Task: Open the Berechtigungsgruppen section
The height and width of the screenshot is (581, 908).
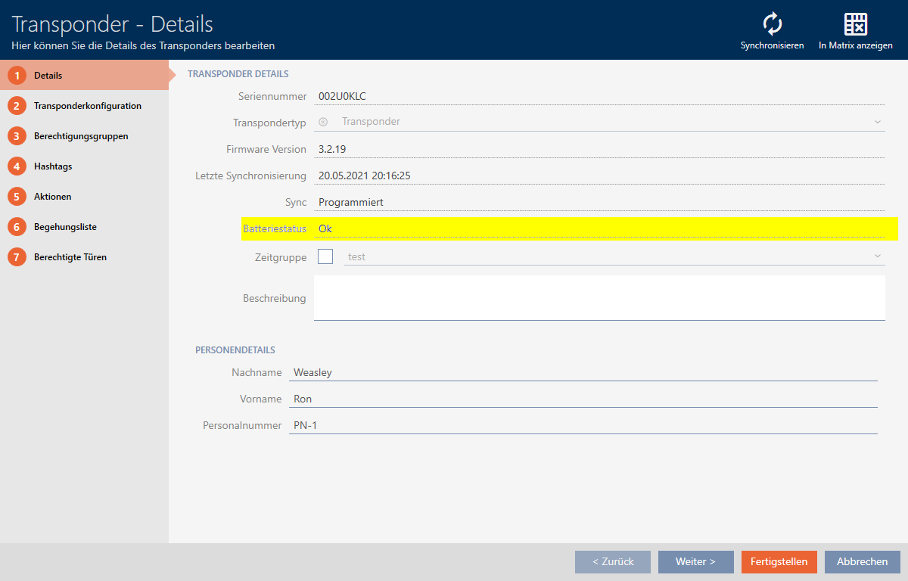Action: [x=81, y=136]
